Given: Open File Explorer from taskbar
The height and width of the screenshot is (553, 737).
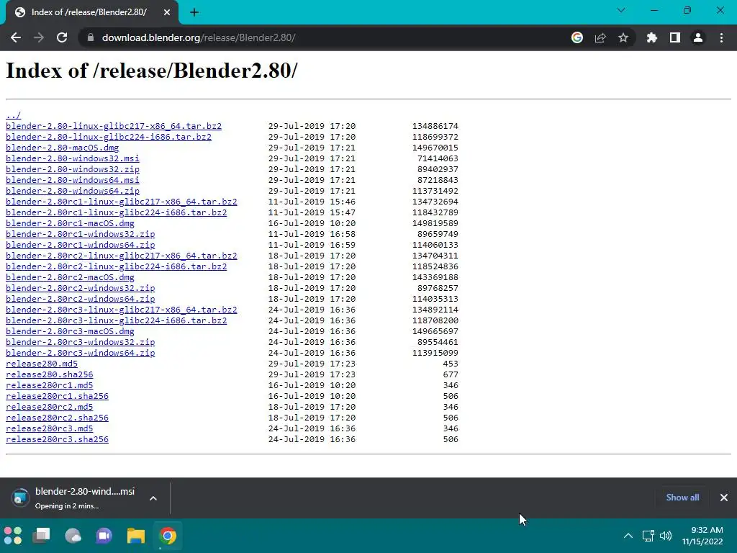Looking at the screenshot, I should coord(136,536).
